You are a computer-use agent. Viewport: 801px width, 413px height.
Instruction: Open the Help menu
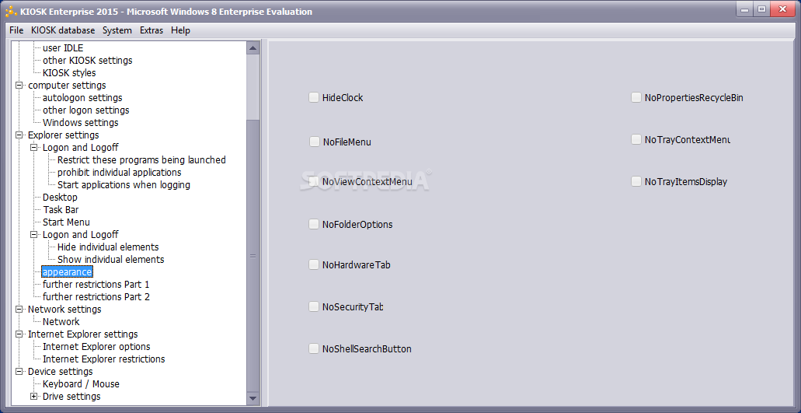point(180,30)
